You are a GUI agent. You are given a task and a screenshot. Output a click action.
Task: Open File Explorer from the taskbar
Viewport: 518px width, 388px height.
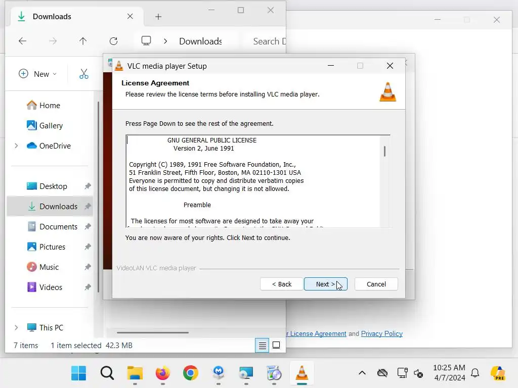pyautogui.click(x=135, y=373)
